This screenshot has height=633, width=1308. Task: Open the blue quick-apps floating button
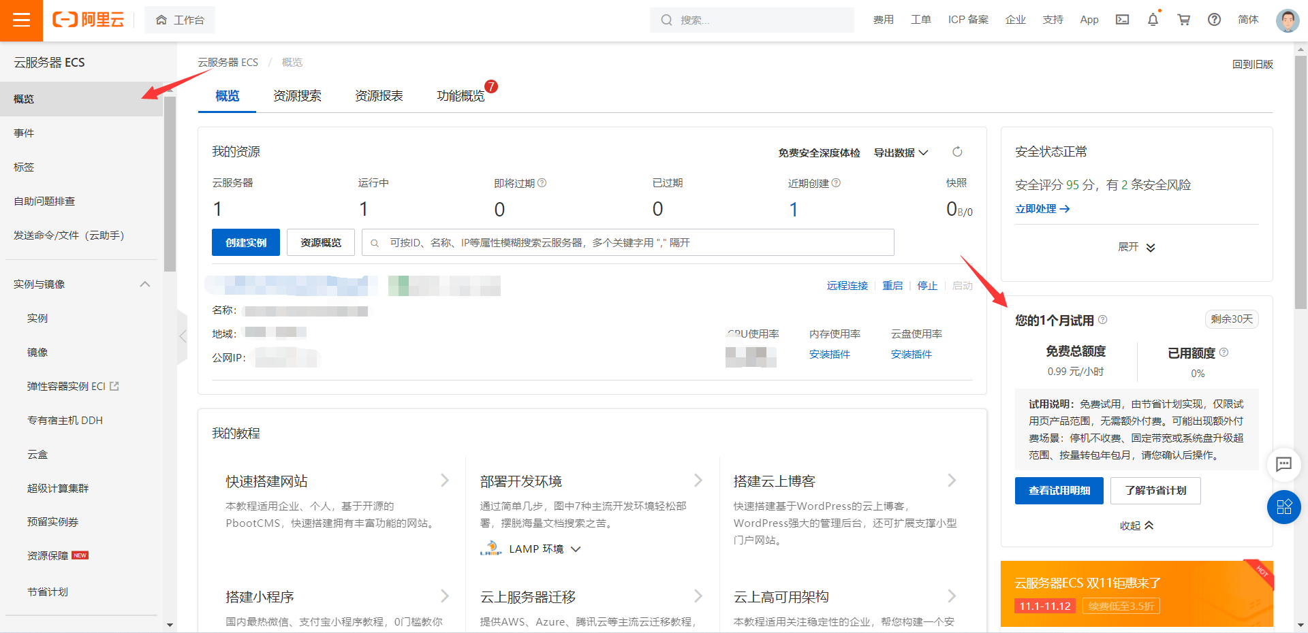click(1283, 507)
